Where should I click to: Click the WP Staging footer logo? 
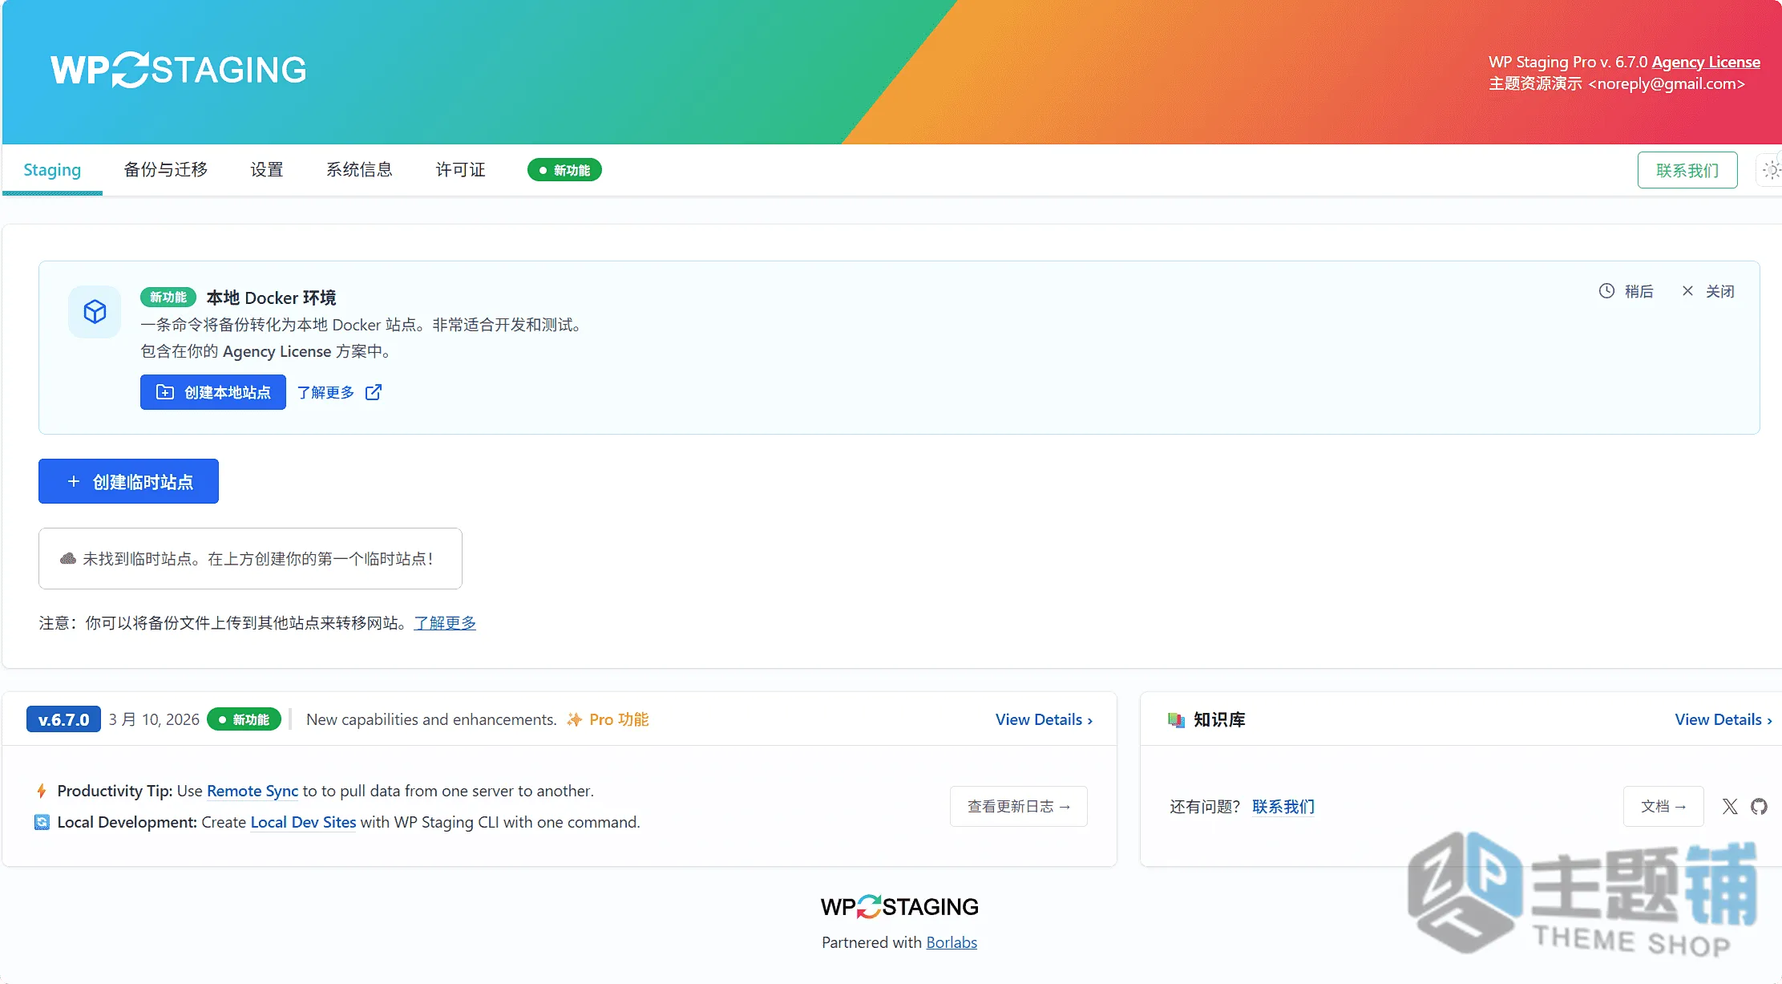click(899, 907)
